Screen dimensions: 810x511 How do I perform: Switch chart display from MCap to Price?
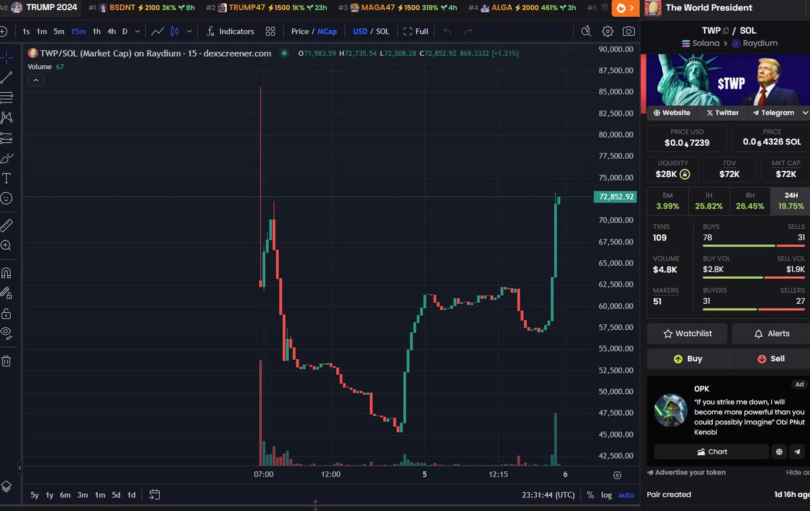pos(300,31)
